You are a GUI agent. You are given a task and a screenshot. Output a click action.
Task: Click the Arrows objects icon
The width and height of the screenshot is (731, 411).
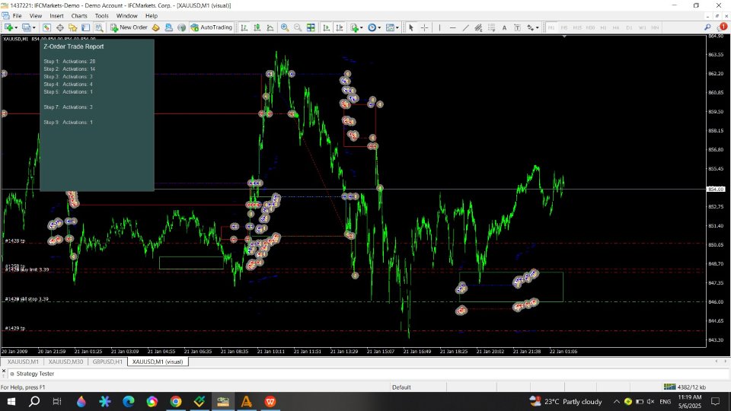[x=531, y=27]
